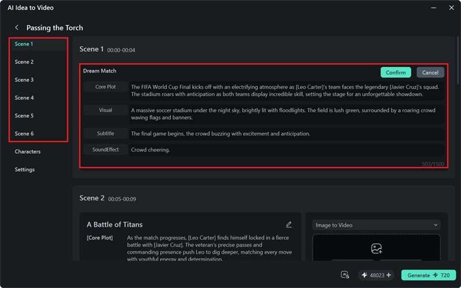Click the edit pencil for A Battle of Titans
Viewport: 461px width, 288px height.
point(289,225)
